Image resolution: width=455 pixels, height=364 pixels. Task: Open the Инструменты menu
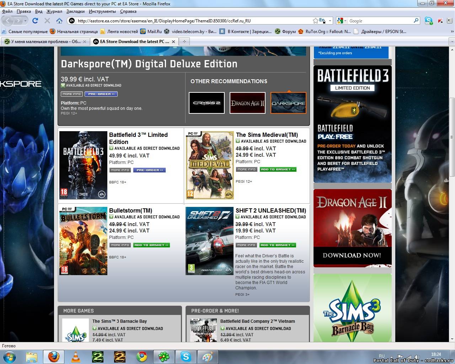pos(102,11)
